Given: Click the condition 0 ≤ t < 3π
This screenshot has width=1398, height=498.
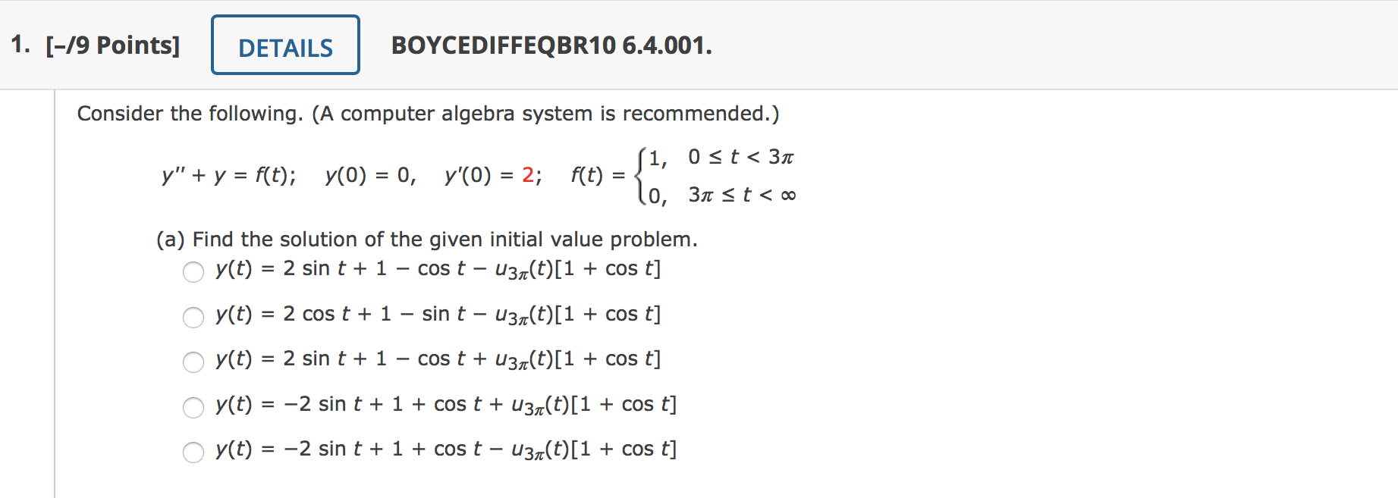Looking at the screenshot, I should [740, 157].
